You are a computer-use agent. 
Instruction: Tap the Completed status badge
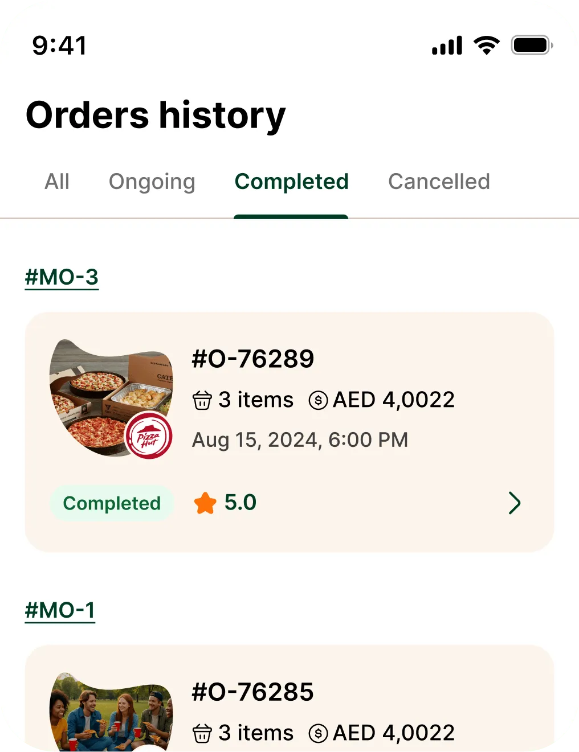click(x=112, y=503)
